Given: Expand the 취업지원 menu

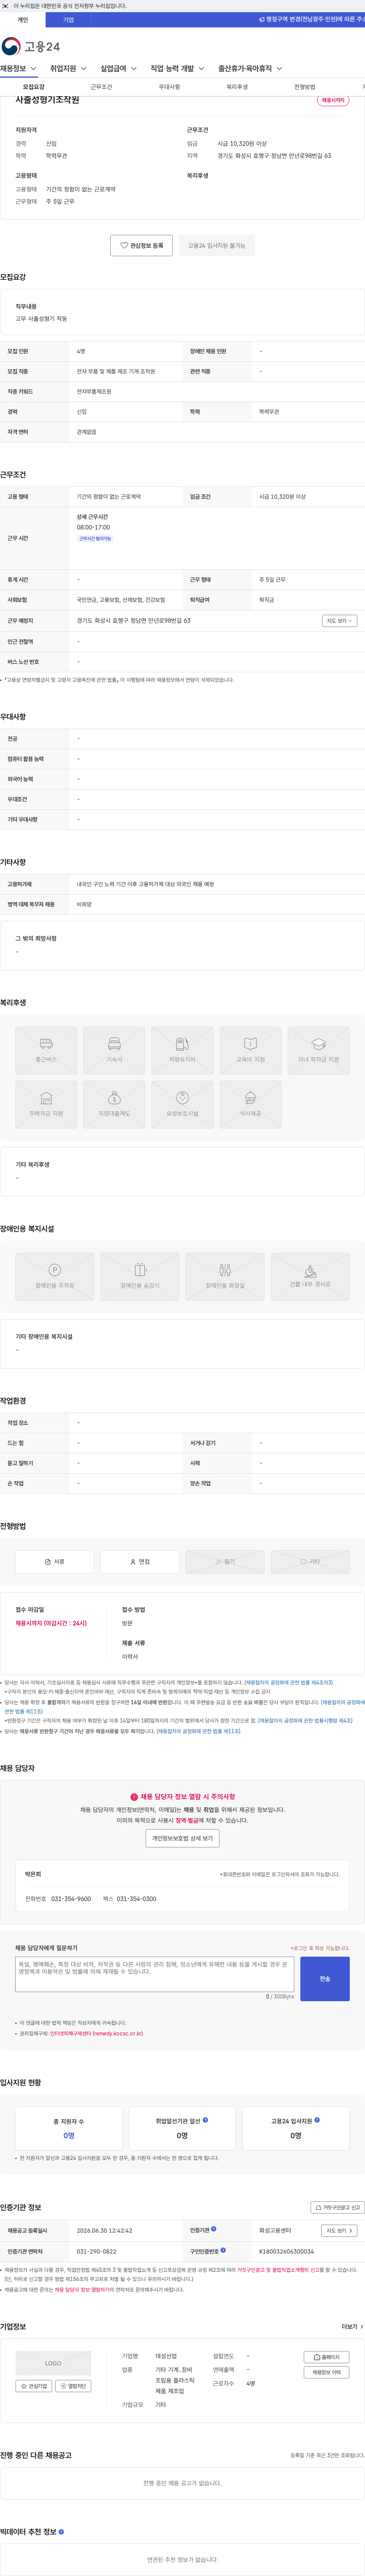Looking at the screenshot, I should coord(68,69).
